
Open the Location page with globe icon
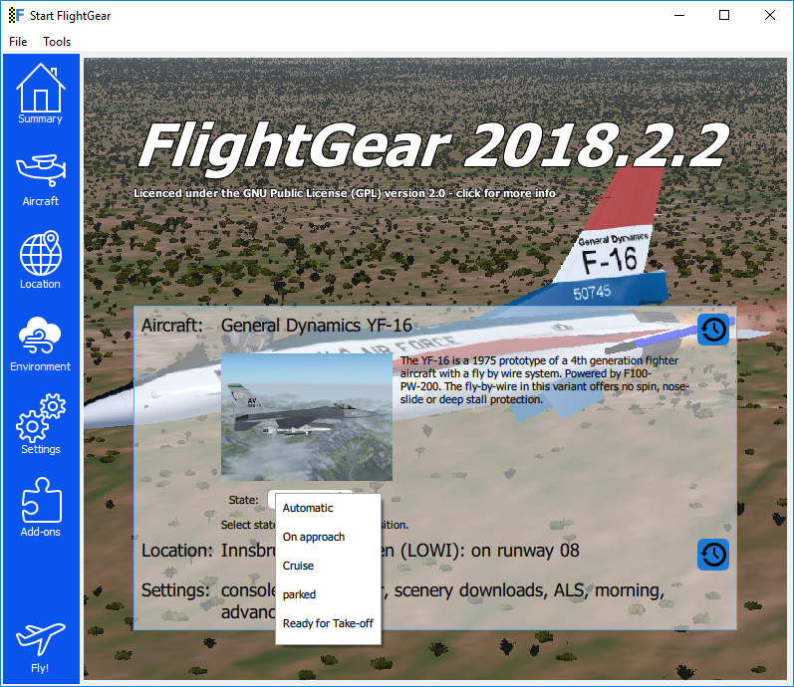pyautogui.click(x=41, y=260)
